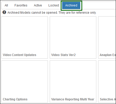Open the Favorites tab
116x104 pixels.
tap(21, 5)
